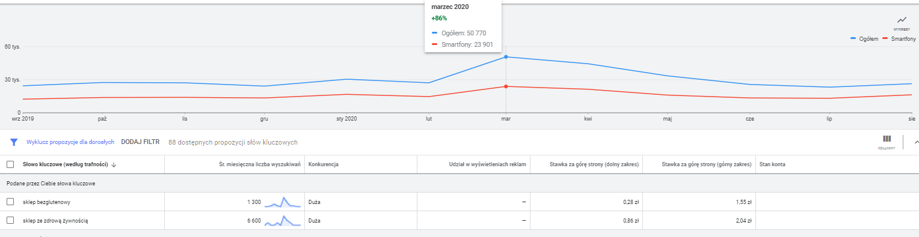Sort by the Konkurencja column header

click(x=323, y=164)
